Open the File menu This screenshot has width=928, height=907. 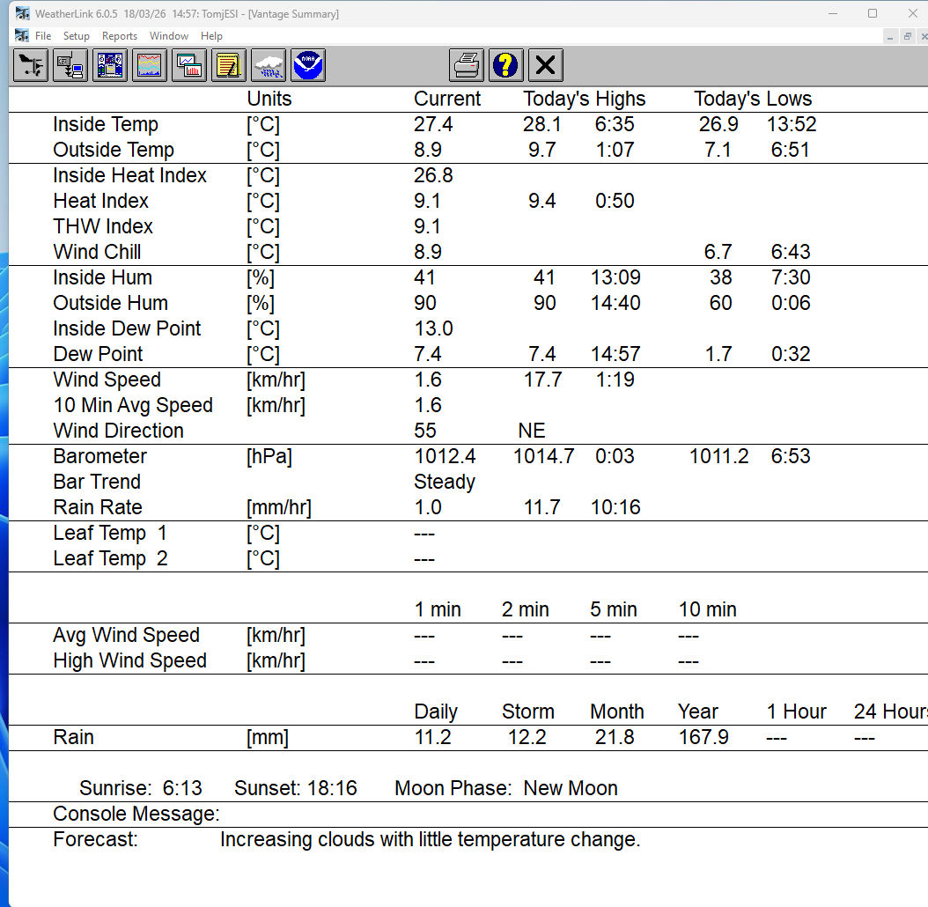pyautogui.click(x=43, y=36)
